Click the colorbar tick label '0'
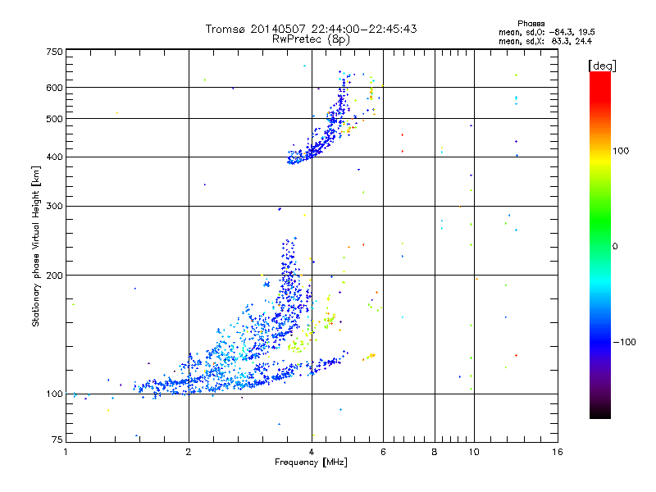This screenshot has width=656, height=492. click(x=615, y=247)
